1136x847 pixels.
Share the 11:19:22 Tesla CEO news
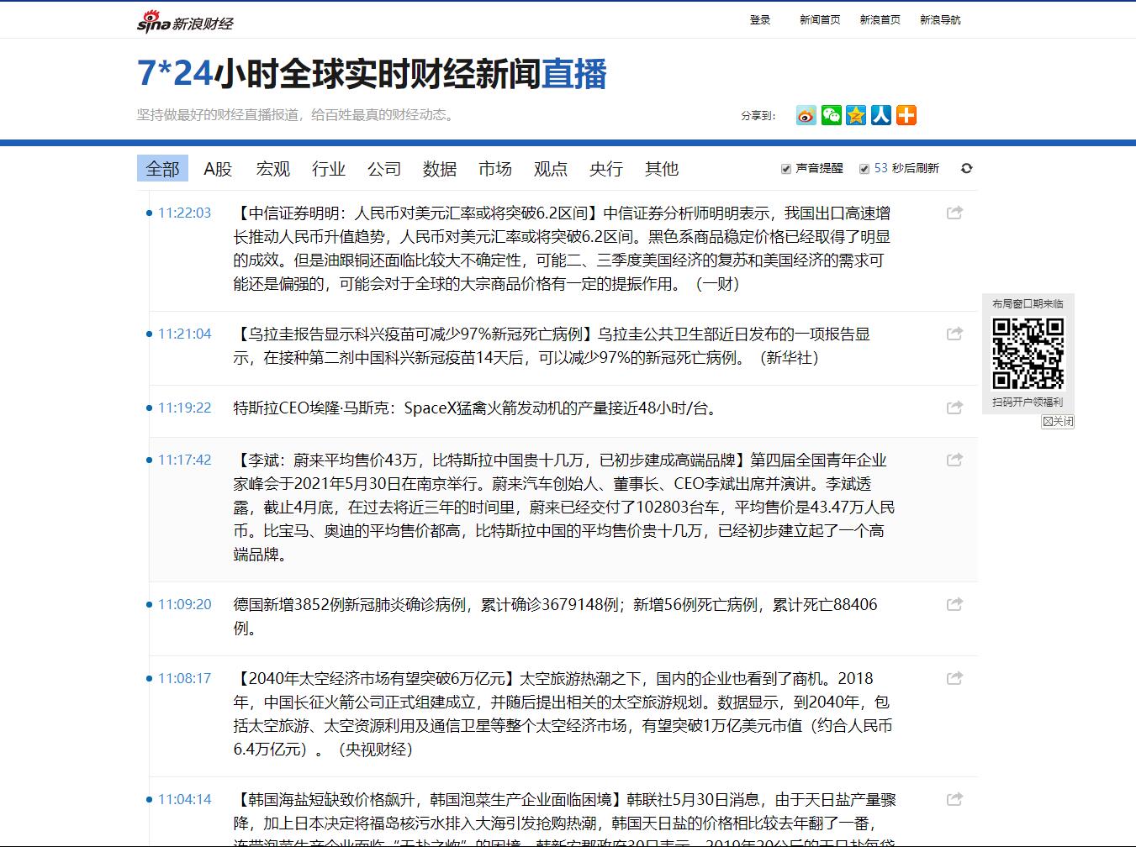pos(954,408)
